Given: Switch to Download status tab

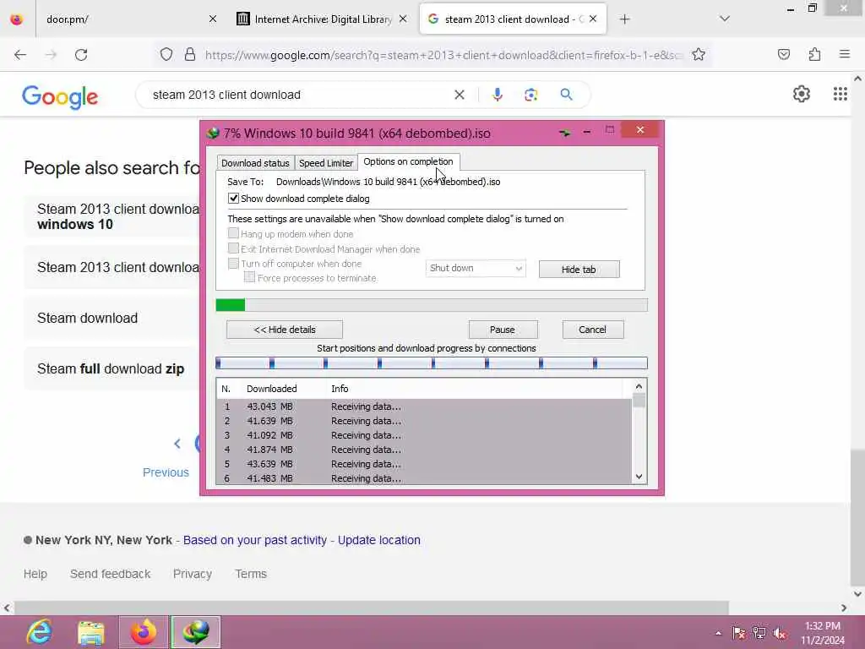Looking at the screenshot, I should pos(255,163).
